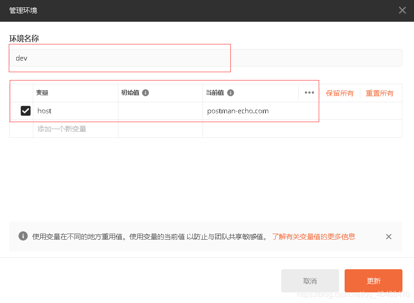Toggle the checkbox for the host variable
Screen dimensions: 414x303
point(25,111)
